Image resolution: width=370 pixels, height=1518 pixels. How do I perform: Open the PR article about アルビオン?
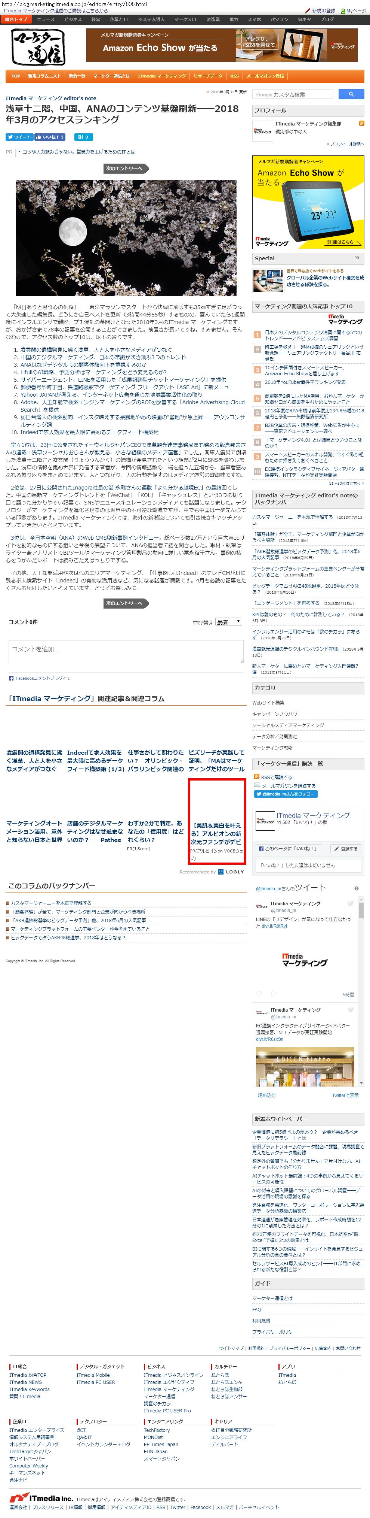click(216, 821)
